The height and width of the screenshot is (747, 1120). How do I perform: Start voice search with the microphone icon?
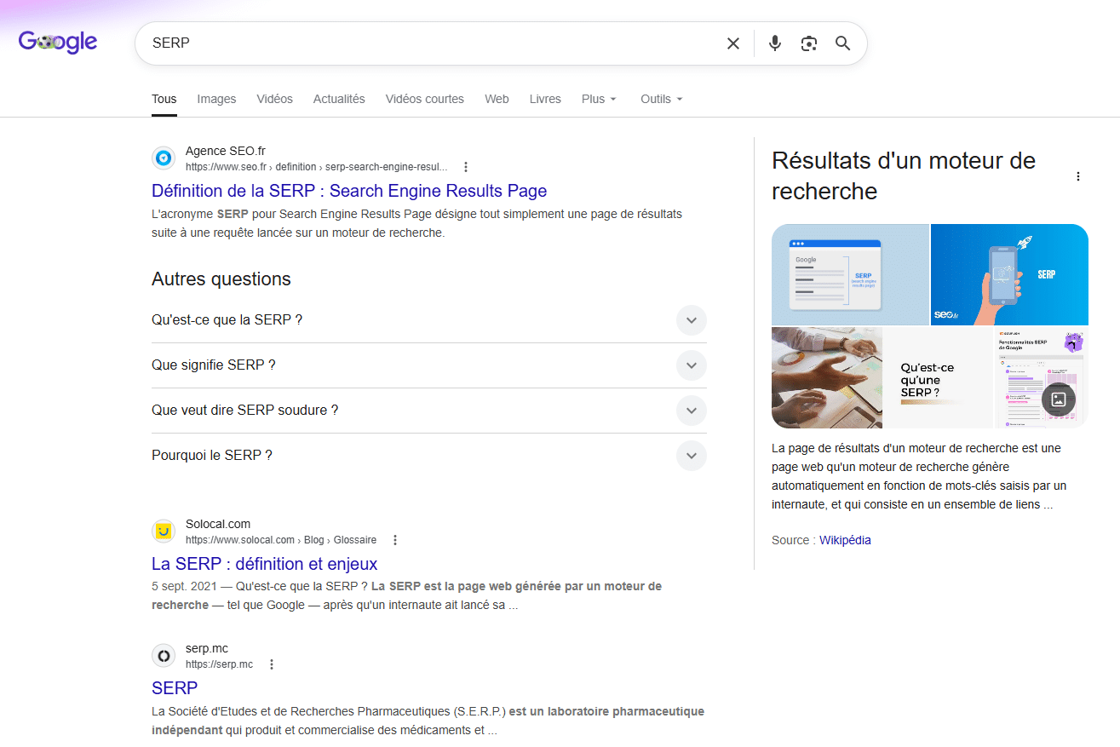(775, 43)
